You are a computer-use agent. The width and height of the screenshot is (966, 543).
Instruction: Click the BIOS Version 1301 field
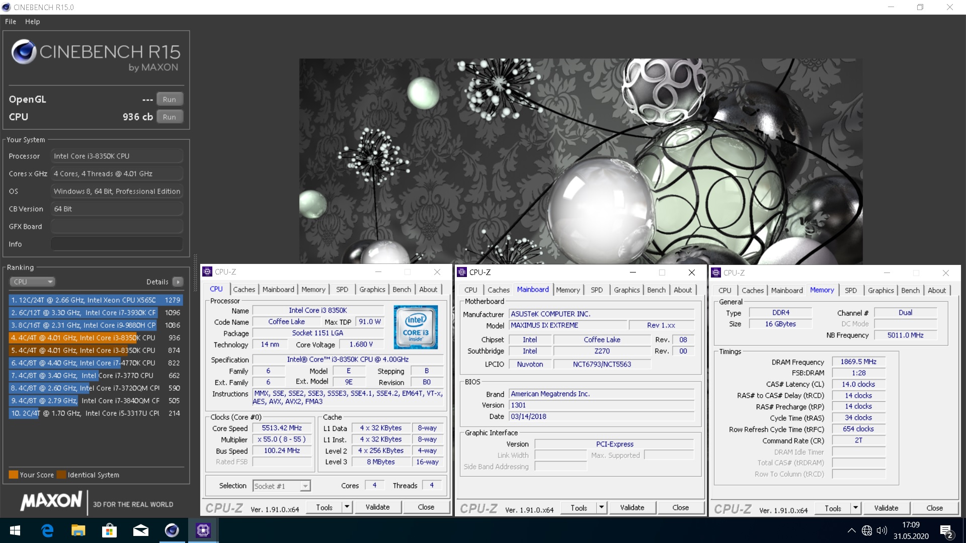tap(602, 405)
